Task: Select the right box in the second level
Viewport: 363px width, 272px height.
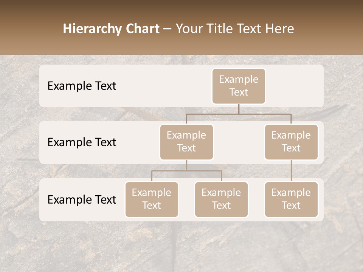Action: pos(291,142)
